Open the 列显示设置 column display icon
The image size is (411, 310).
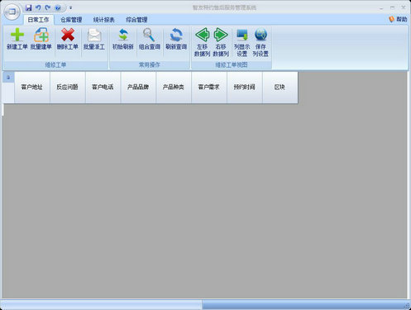click(x=242, y=35)
